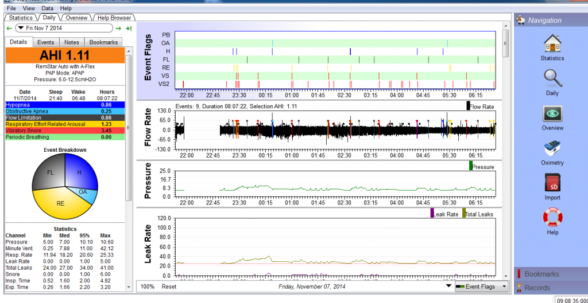Open the Notes sub-tab

pos(72,42)
